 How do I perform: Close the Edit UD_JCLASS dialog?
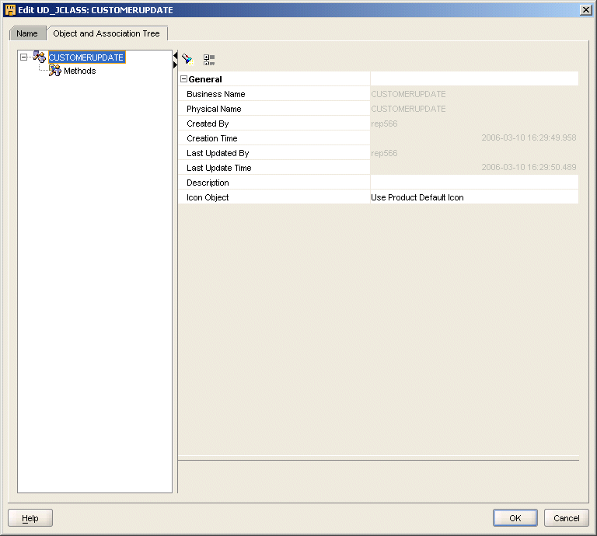585,10
